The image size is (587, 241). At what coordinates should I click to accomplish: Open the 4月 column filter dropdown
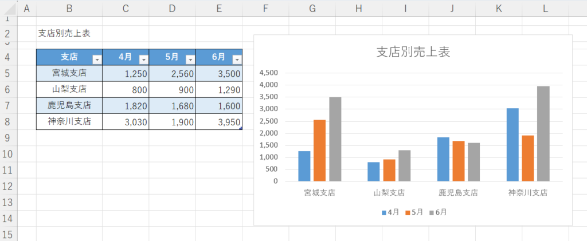click(x=143, y=59)
